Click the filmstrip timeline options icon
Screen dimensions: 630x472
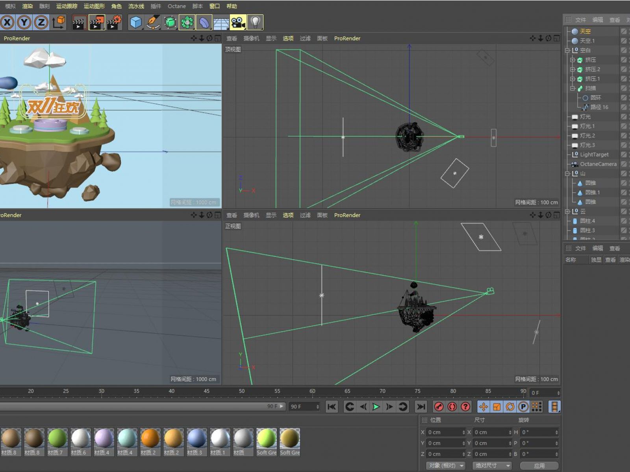(554, 407)
